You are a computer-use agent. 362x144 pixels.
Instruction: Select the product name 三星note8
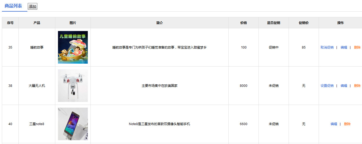pos(37,124)
